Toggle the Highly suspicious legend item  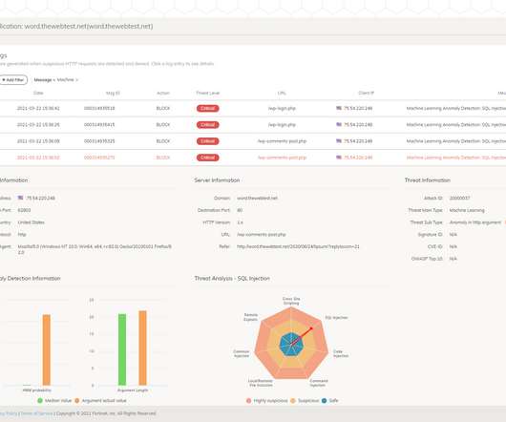click(266, 401)
